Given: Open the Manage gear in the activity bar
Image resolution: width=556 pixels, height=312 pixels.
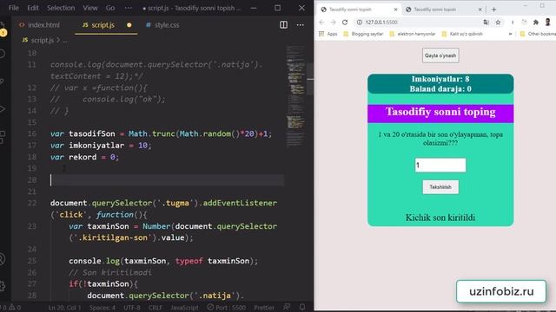Looking at the screenshot, I should [x=2, y=286].
